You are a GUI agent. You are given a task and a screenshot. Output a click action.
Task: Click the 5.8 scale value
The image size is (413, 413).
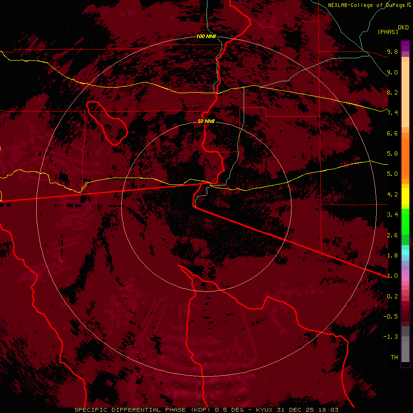392,154
